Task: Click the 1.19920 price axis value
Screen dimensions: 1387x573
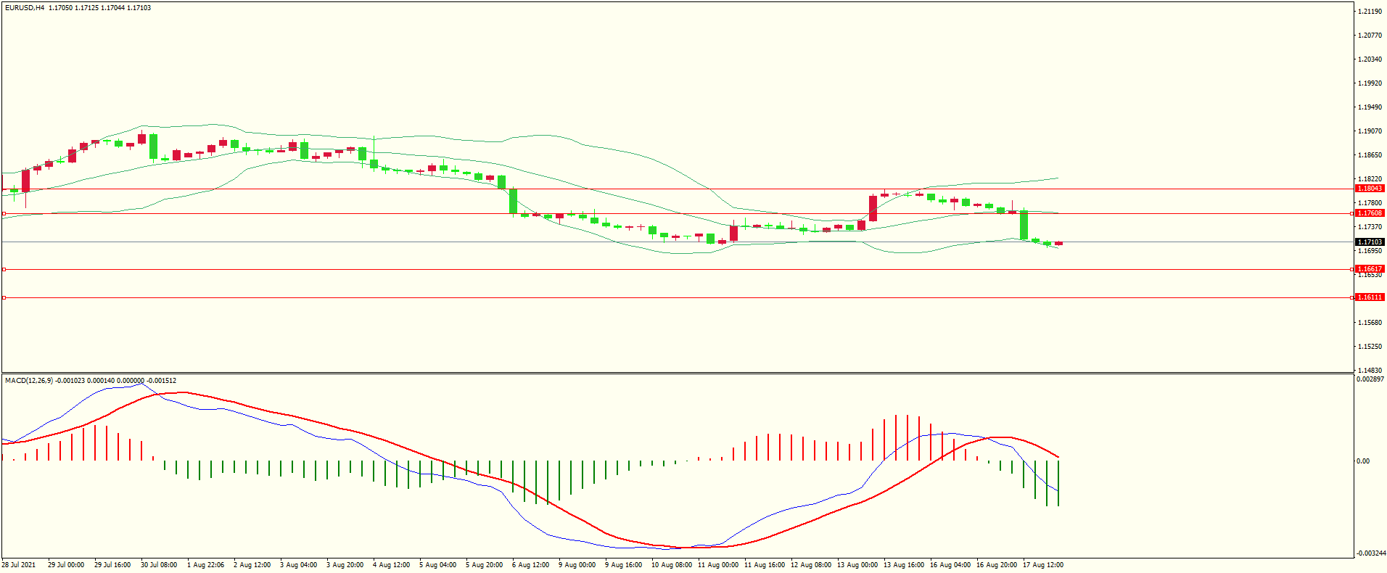Action: (x=1370, y=83)
